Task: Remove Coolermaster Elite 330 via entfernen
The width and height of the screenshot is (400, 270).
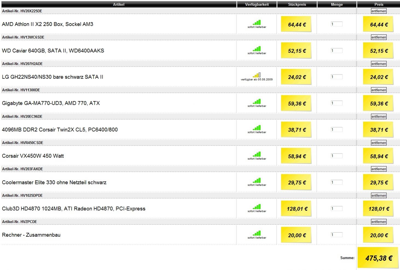Action: 379,169
